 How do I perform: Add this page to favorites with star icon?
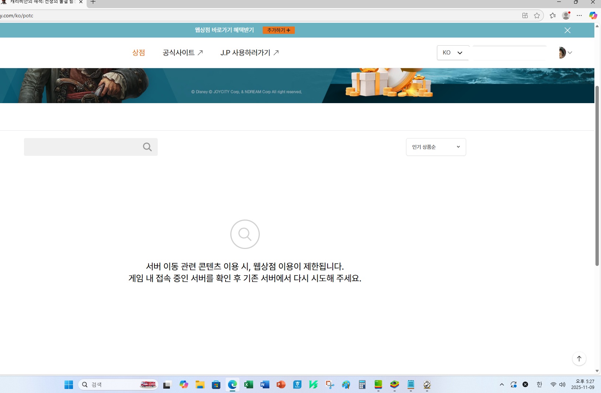[537, 15]
